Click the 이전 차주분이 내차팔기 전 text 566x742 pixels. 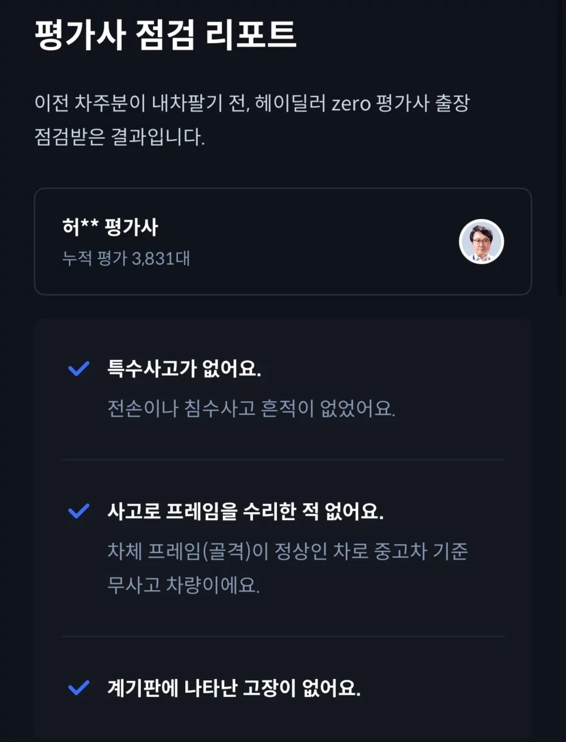tap(140, 103)
